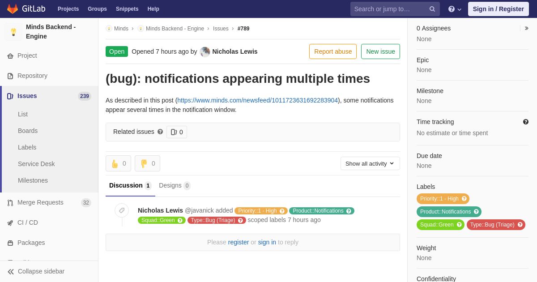This screenshot has height=282, width=537.
Task: Open the Boards submenu item
Action: coord(28,131)
